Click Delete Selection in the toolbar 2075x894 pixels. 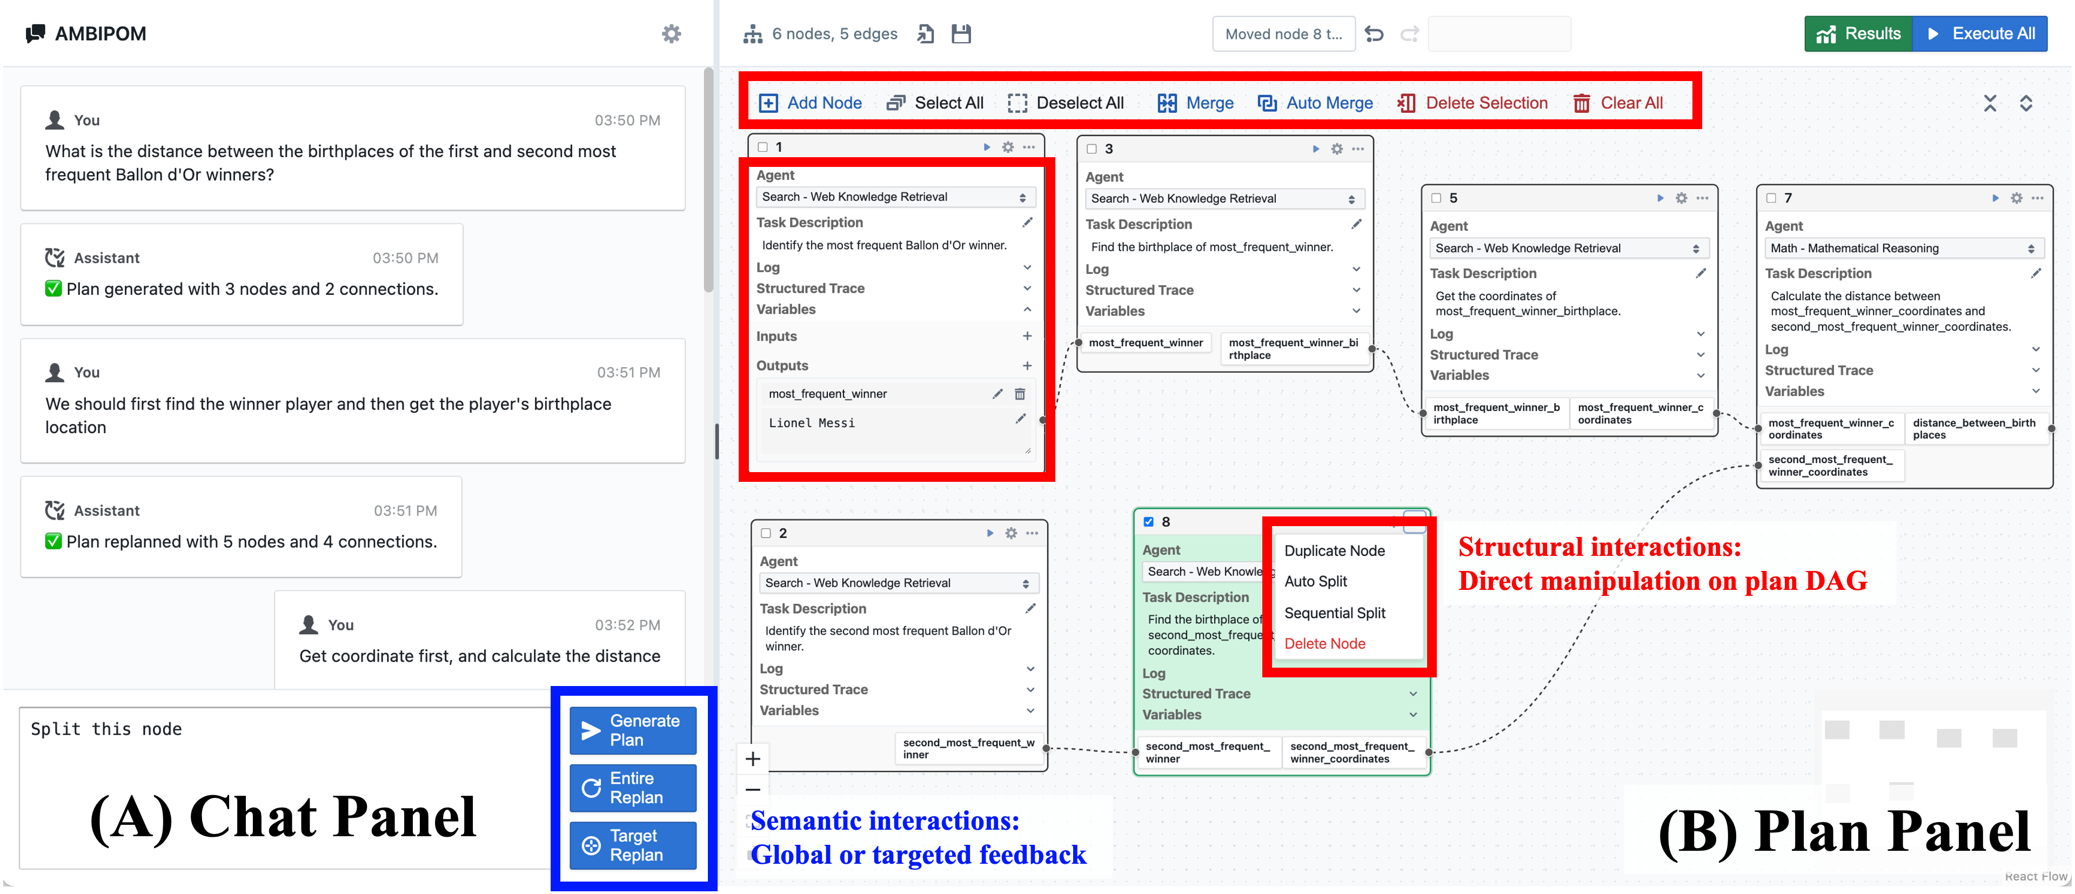[x=1472, y=103]
